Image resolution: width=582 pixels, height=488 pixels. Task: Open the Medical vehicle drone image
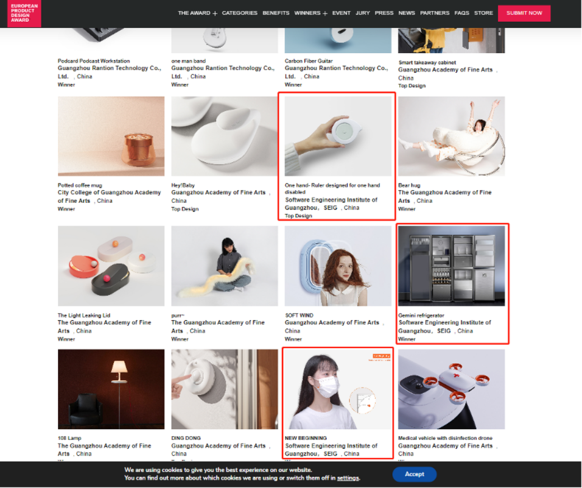click(x=452, y=390)
